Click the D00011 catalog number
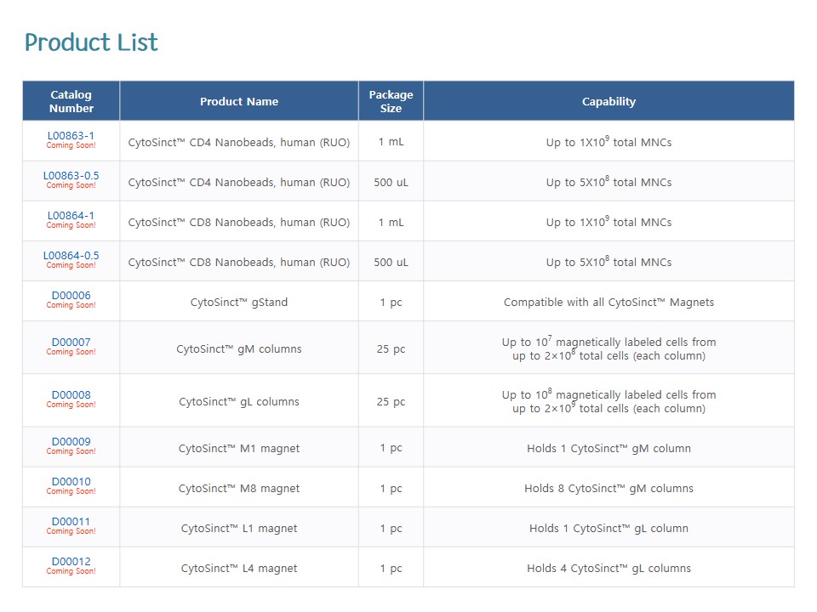Viewport: 817px width, 612px height. [x=71, y=522]
